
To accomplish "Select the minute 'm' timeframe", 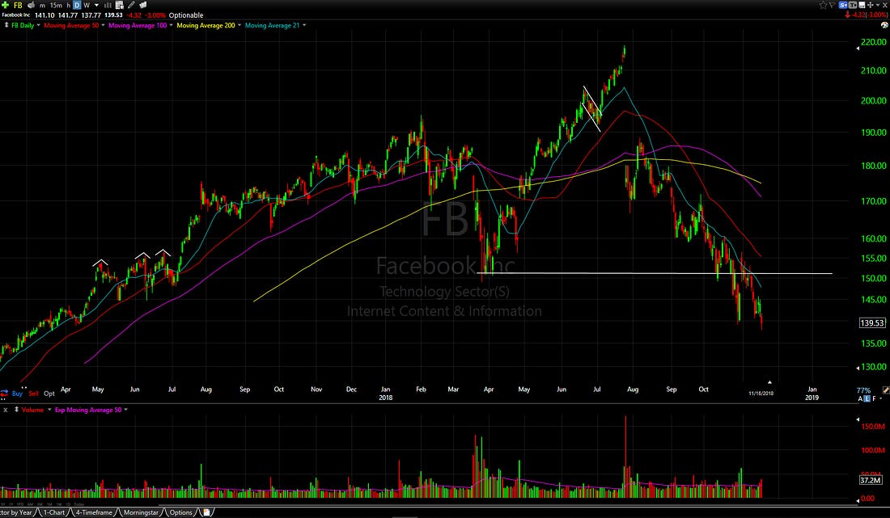I will tap(43, 5).
